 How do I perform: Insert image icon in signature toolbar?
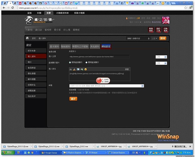[x=78, y=69]
